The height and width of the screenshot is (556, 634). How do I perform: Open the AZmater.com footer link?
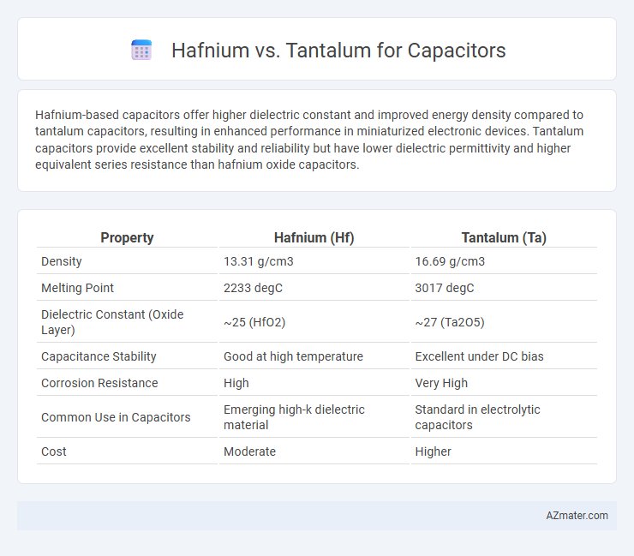[x=577, y=516]
